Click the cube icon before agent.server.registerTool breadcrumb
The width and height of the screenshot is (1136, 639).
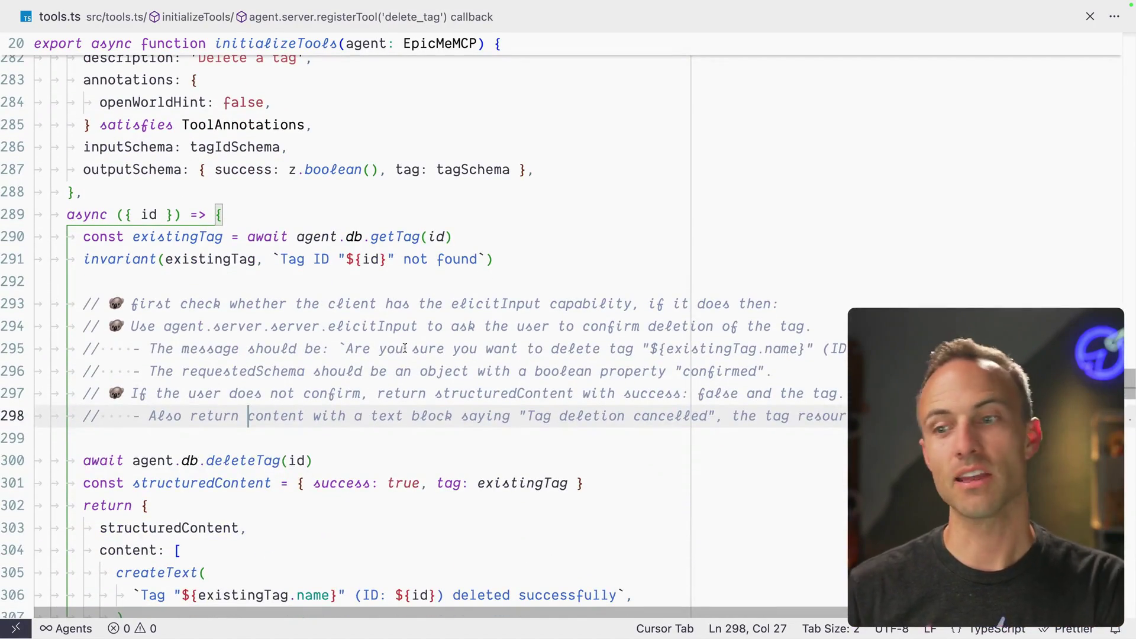(x=241, y=17)
